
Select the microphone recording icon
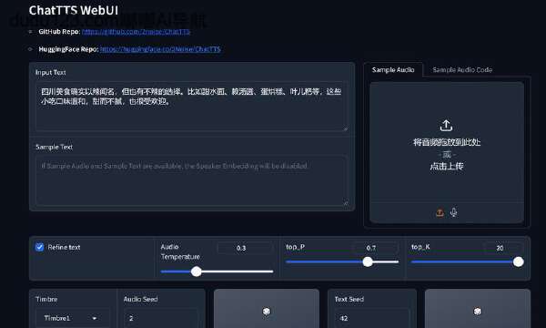[x=454, y=212]
